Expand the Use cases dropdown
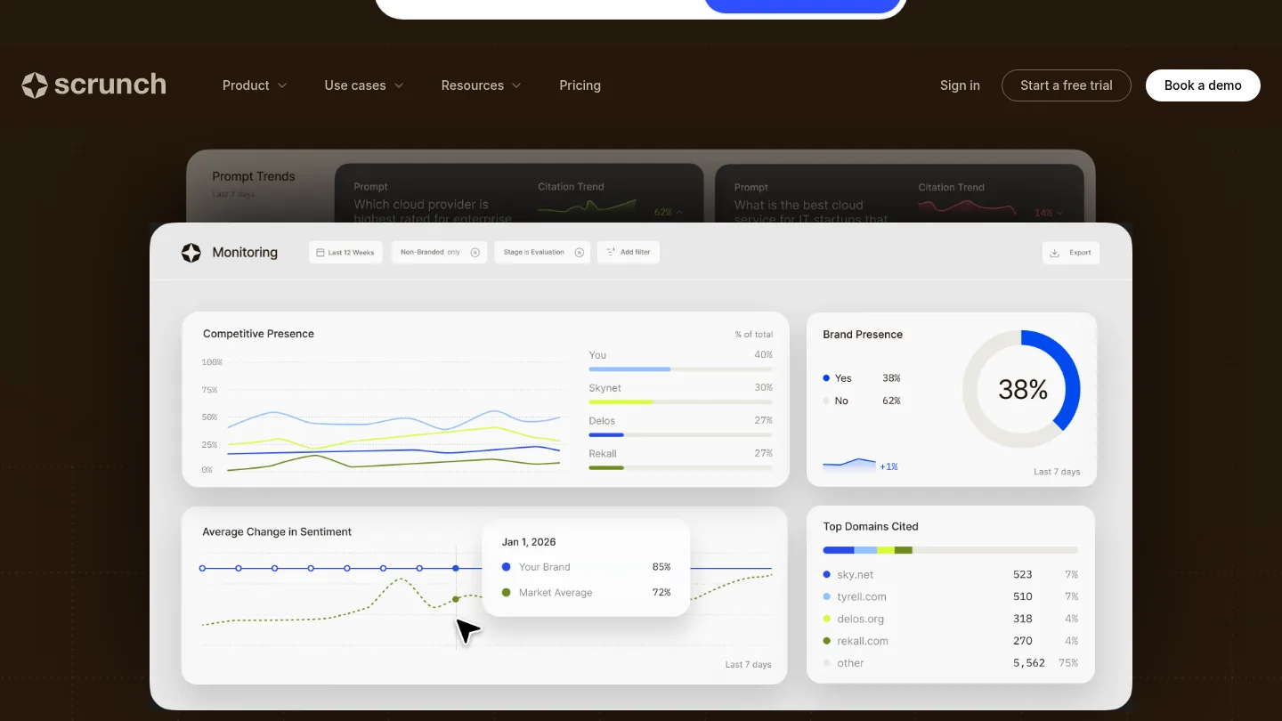This screenshot has height=721, width=1282. pos(364,85)
